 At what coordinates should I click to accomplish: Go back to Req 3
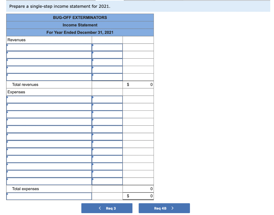[x=107, y=208]
